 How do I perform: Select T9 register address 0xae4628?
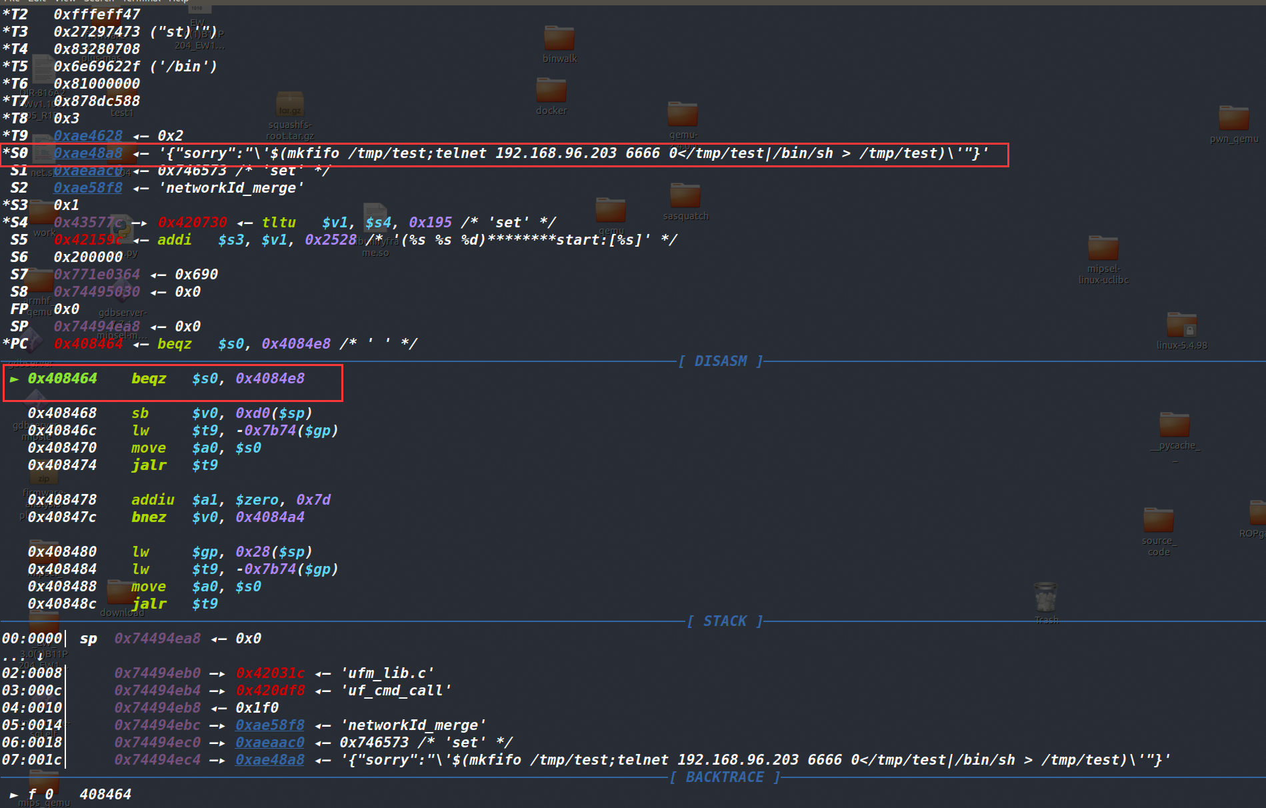coord(88,136)
